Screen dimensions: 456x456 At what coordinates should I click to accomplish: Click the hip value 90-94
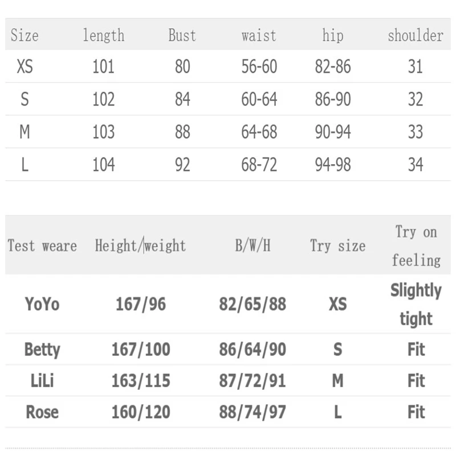click(x=333, y=132)
